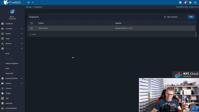
Task: Click the Directory Services icon
Action: pos(2,78)
